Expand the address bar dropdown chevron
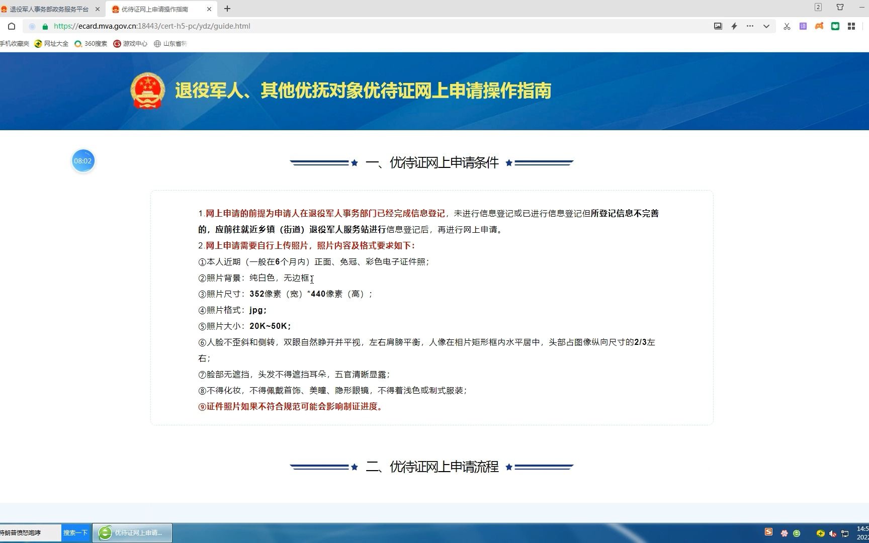This screenshot has height=543, width=869. [766, 26]
